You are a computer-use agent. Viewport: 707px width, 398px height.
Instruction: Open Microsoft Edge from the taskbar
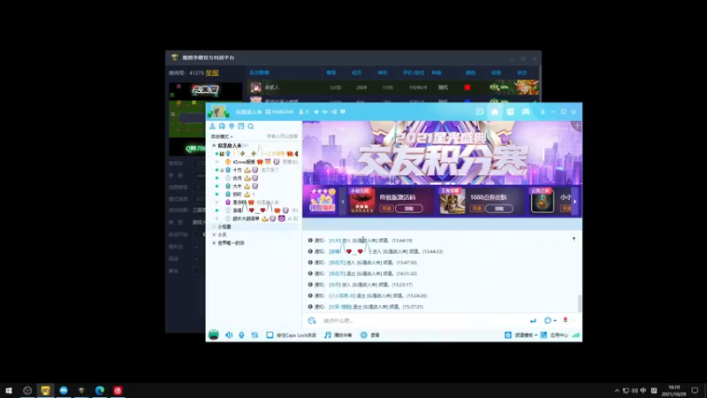tap(100, 390)
